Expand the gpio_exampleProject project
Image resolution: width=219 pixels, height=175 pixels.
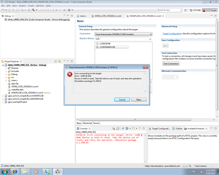pyautogui.click(x=3, y=102)
